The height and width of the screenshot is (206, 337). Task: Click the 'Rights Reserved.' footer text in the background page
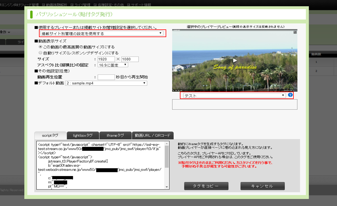click(12, 190)
